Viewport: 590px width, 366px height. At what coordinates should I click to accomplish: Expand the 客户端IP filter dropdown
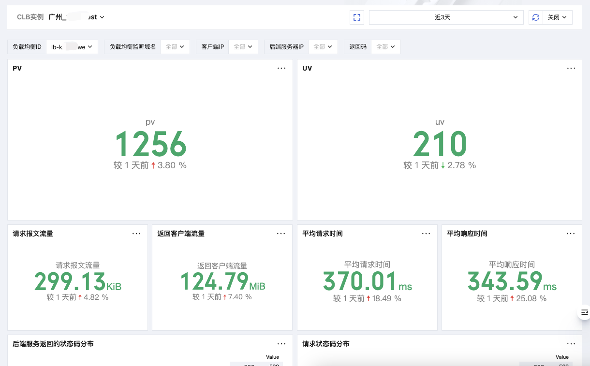(243, 47)
